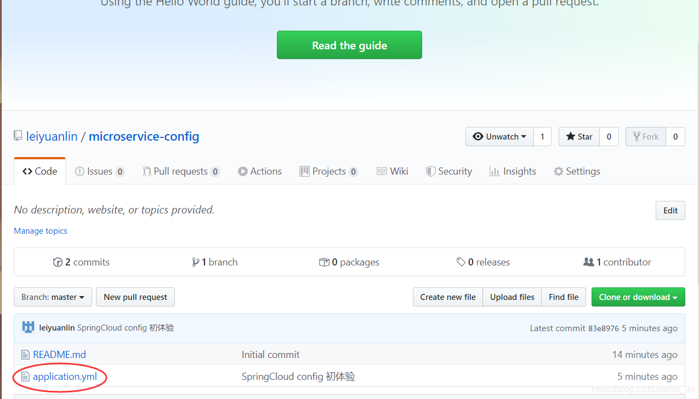Screen dimensions: 699x399
Task: Open the microservice-config repository link
Action: pos(144,136)
